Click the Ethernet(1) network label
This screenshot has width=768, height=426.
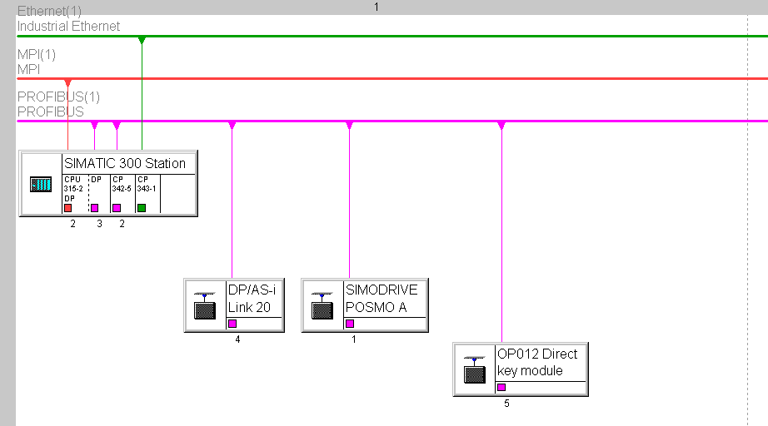click(49, 11)
